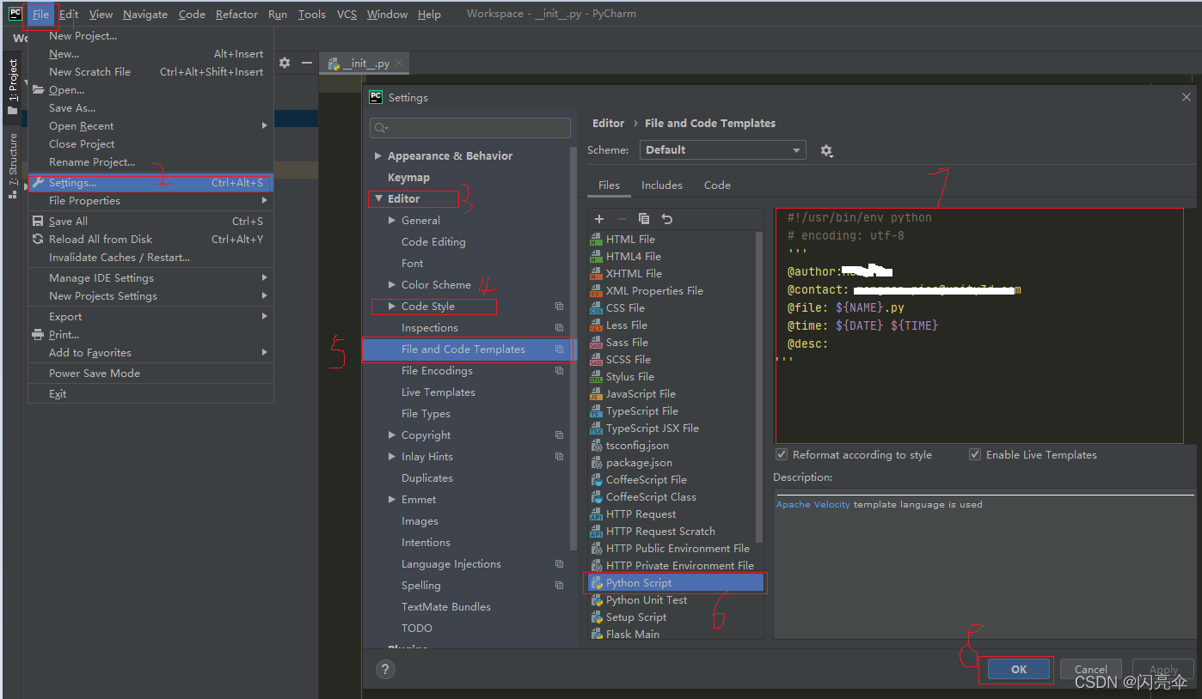Expand the General settings node
Screen dimensions: 1202x699
392,221
